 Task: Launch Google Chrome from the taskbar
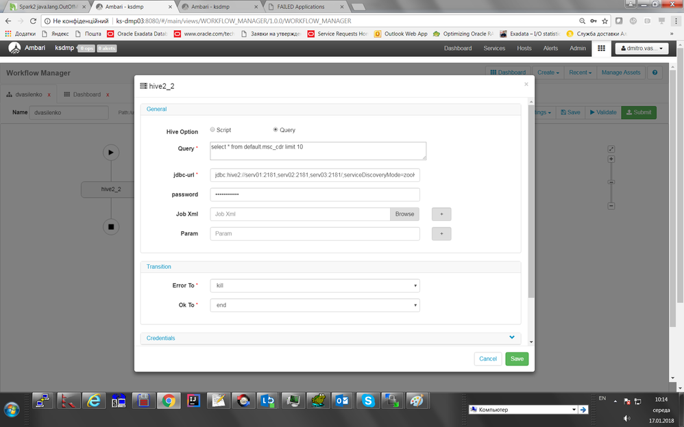pos(168,400)
